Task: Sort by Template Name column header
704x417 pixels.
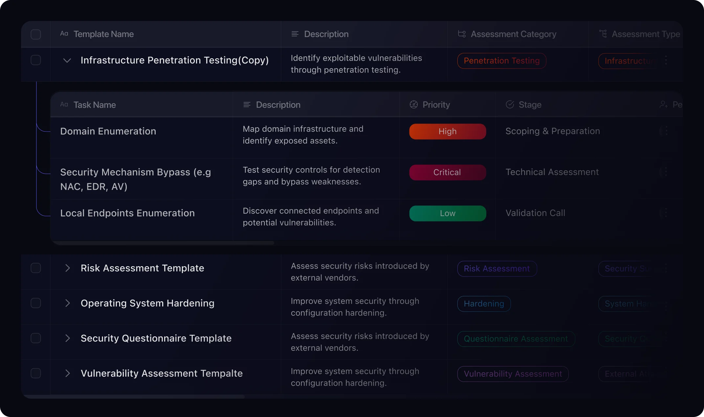Action: point(103,34)
